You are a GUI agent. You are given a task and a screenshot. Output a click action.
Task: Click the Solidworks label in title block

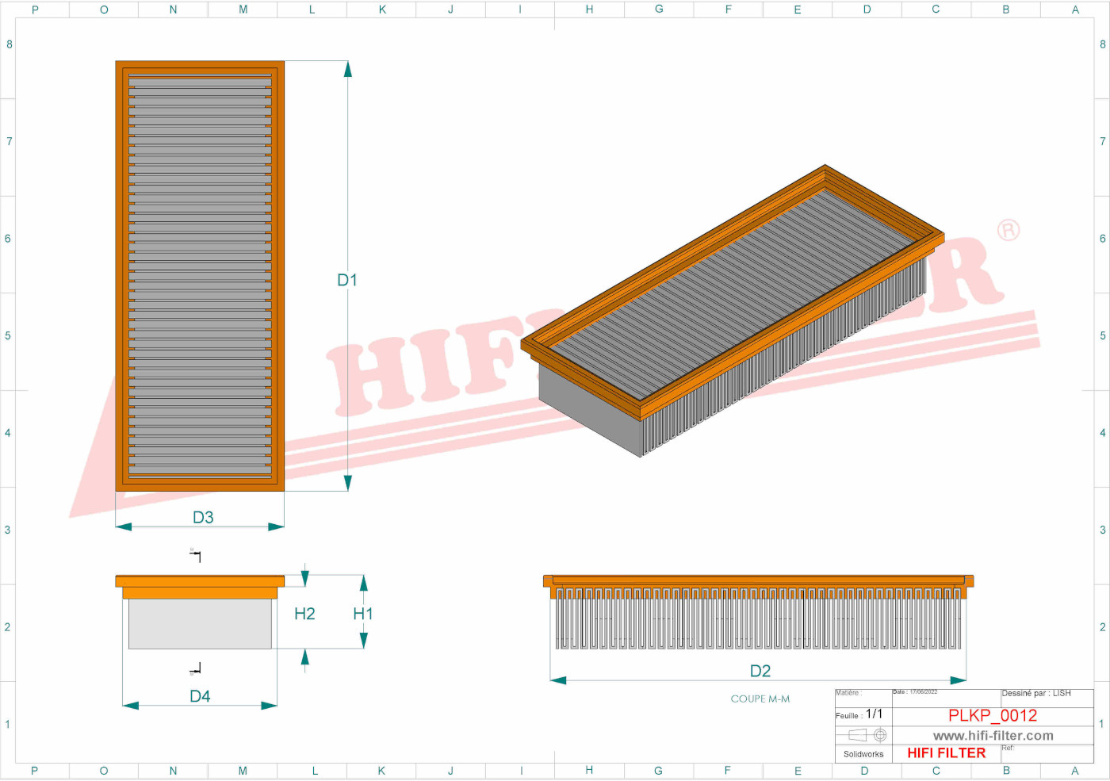click(863, 754)
